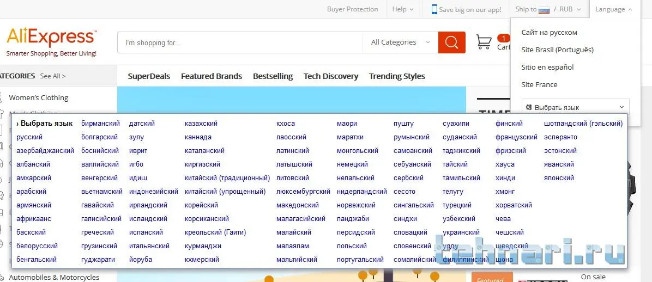The height and width of the screenshot is (282, 652).
Task: Click the AliExpress logo
Action: (x=52, y=38)
